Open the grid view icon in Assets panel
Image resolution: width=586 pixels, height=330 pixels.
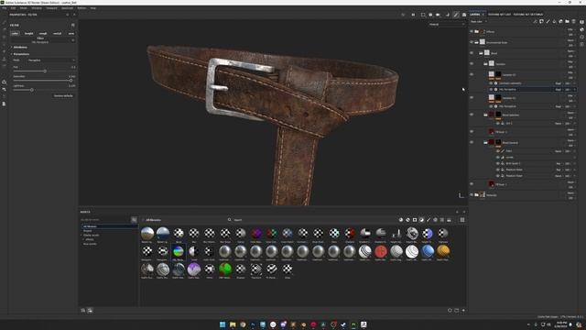click(x=462, y=220)
